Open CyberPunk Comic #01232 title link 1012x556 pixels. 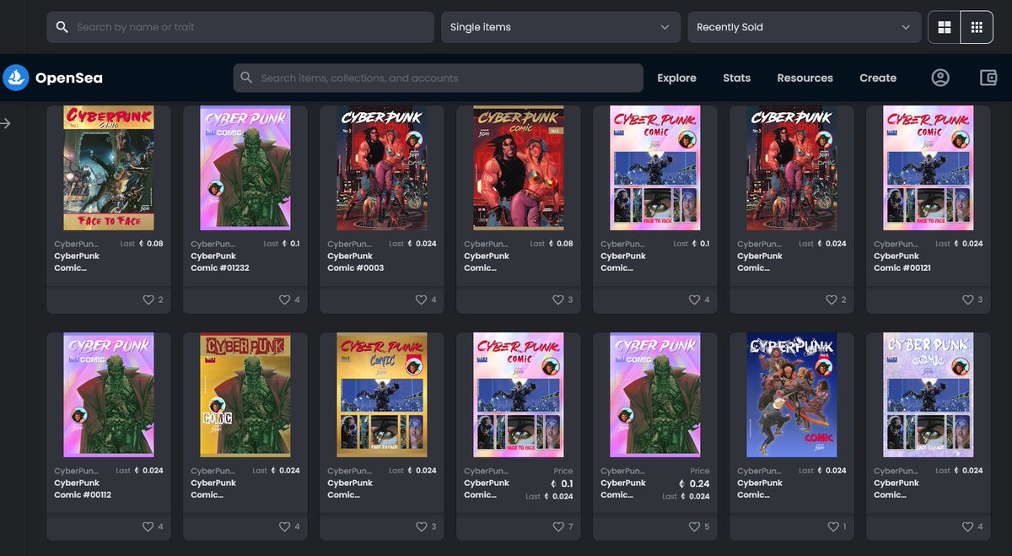click(220, 262)
